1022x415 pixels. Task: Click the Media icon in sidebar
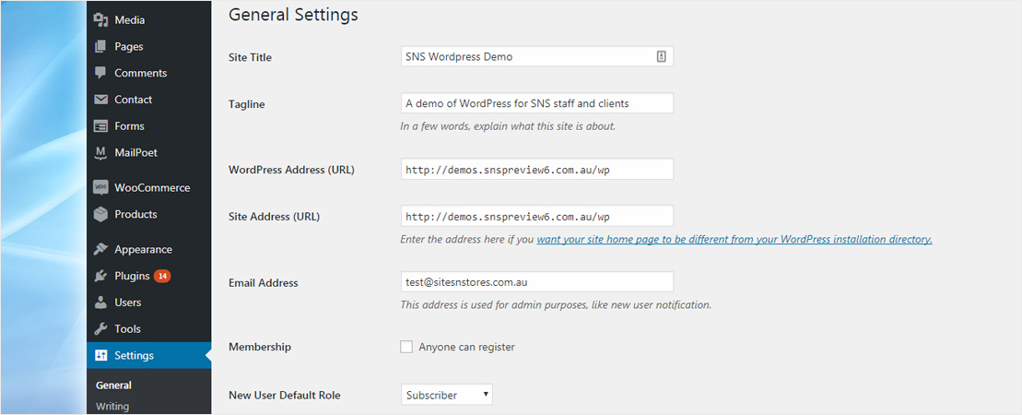tap(101, 20)
